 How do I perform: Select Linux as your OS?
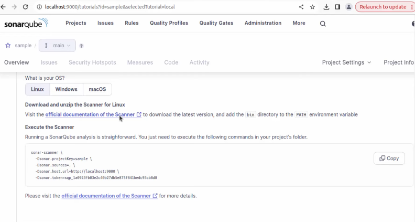38,89
